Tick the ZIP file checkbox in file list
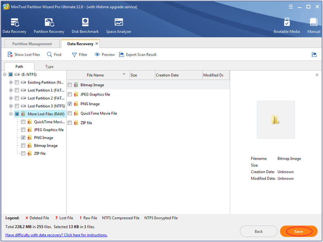 [69, 123]
